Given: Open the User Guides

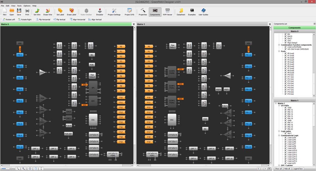Looking at the screenshot, I should pyautogui.click(x=203, y=12).
